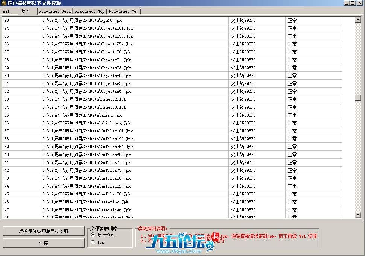365x256 pixels.
Task: Select the Jpk only radio option
Action: pos(93,242)
